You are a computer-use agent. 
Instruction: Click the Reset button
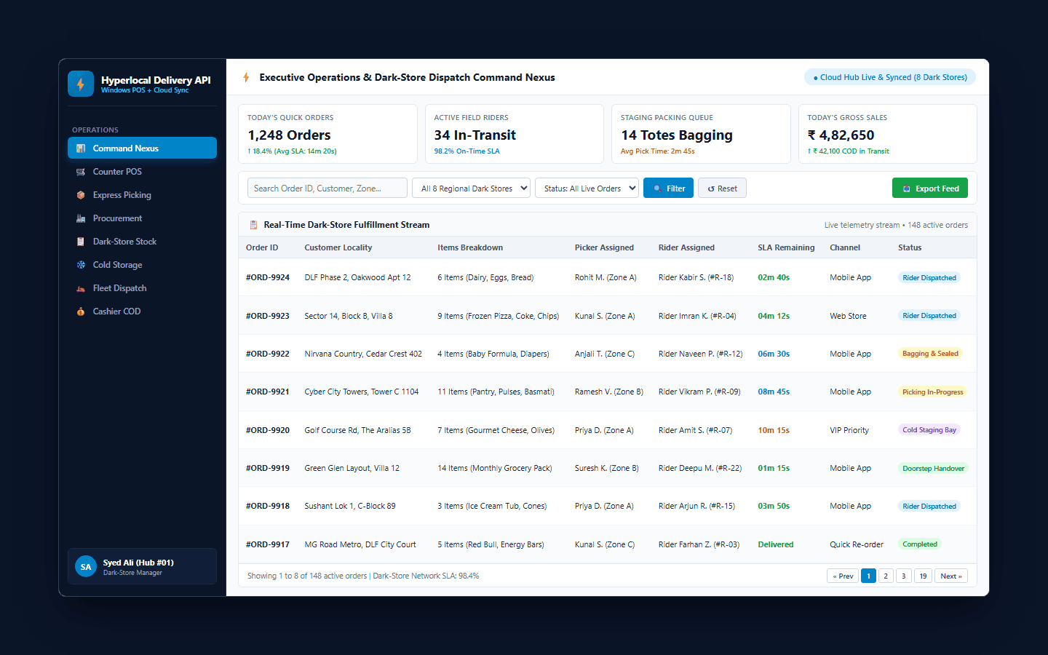click(722, 188)
